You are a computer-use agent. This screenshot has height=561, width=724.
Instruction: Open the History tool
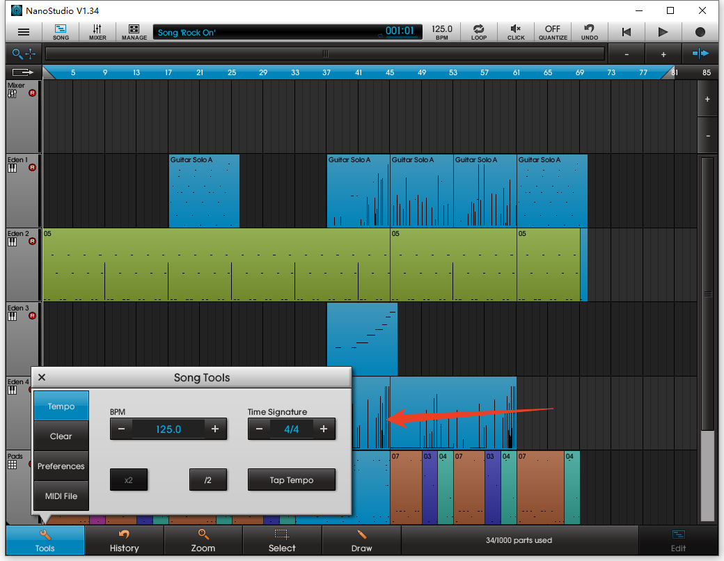click(124, 540)
